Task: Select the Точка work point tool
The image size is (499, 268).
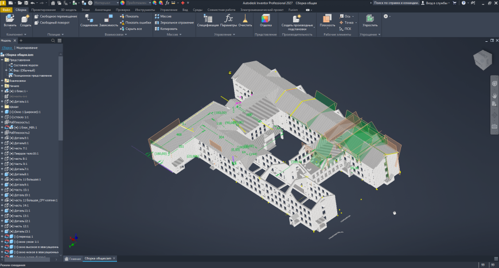Action: [346, 22]
